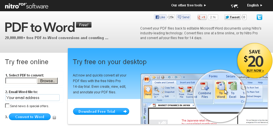Viewport: 273px width, 126px height.
Task: Click the Copy Text tool
Action: click(x=168, y=87)
